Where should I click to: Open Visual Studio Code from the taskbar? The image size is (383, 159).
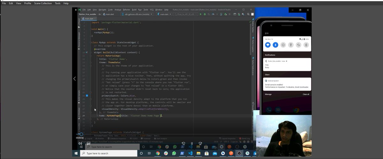(190, 153)
